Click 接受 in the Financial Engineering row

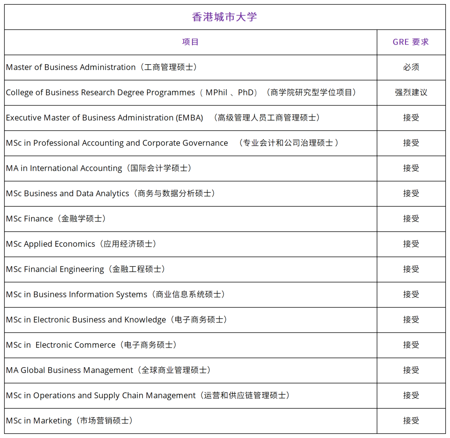coord(411,269)
